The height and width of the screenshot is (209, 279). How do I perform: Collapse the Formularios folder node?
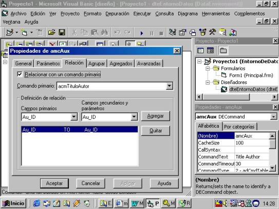coord(208,69)
